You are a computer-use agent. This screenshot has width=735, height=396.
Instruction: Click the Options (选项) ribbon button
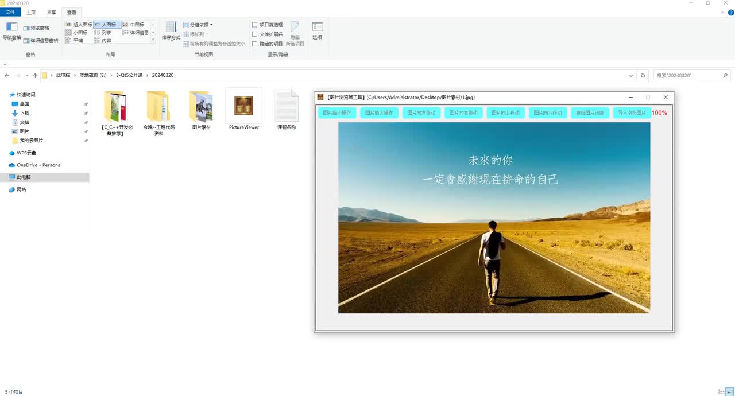click(318, 31)
